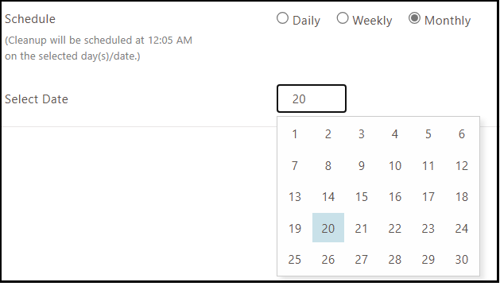
Task: Select date 25 in the last row
Action: point(295,260)
